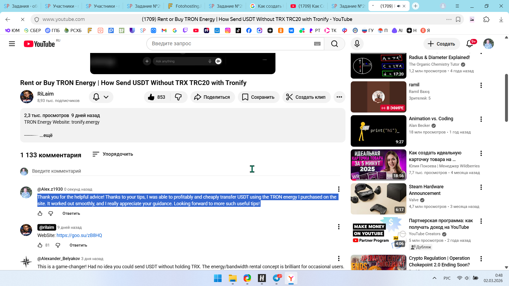509x286 pixels.
Task: Open the Упорядочить comment sort dropdown
Action: (113, 154)
